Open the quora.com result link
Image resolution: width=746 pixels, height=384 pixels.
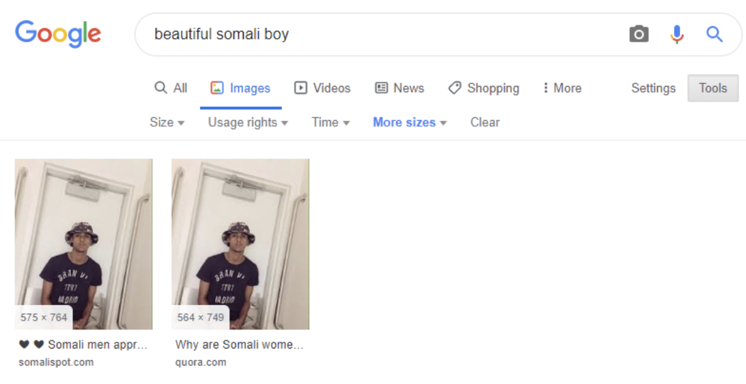click(201, 362)
